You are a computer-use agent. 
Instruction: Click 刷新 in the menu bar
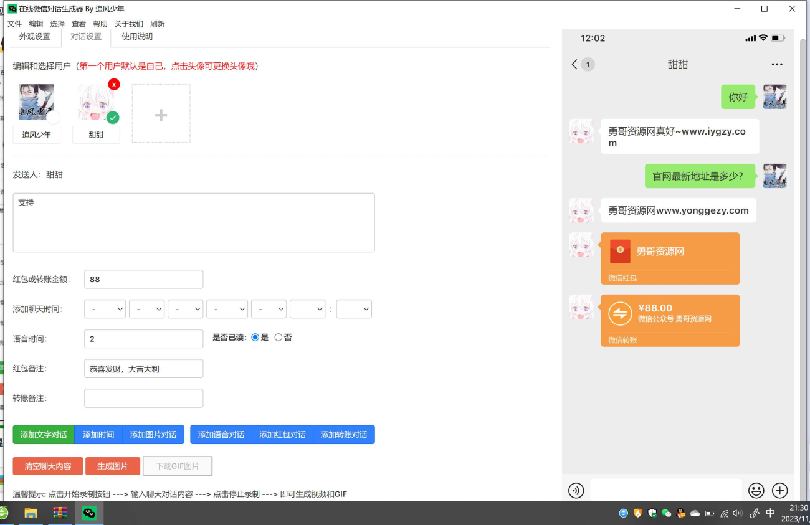(x=158, y=24)
